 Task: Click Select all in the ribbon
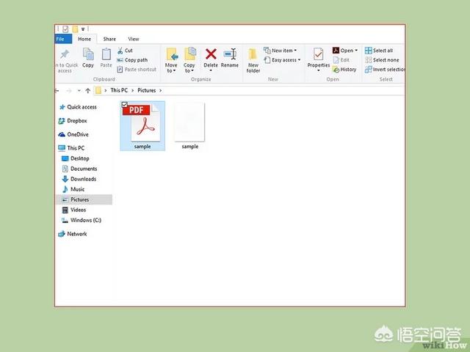[379, 51]
